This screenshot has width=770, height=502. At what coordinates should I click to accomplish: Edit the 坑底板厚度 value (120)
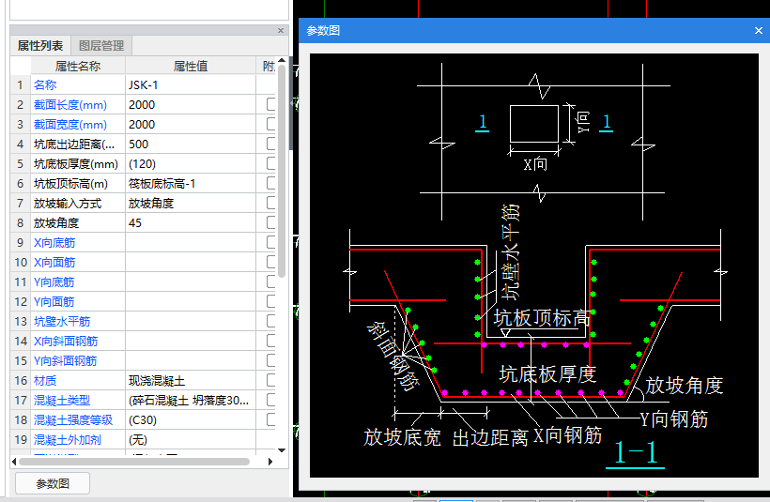[x=191, y=163]
